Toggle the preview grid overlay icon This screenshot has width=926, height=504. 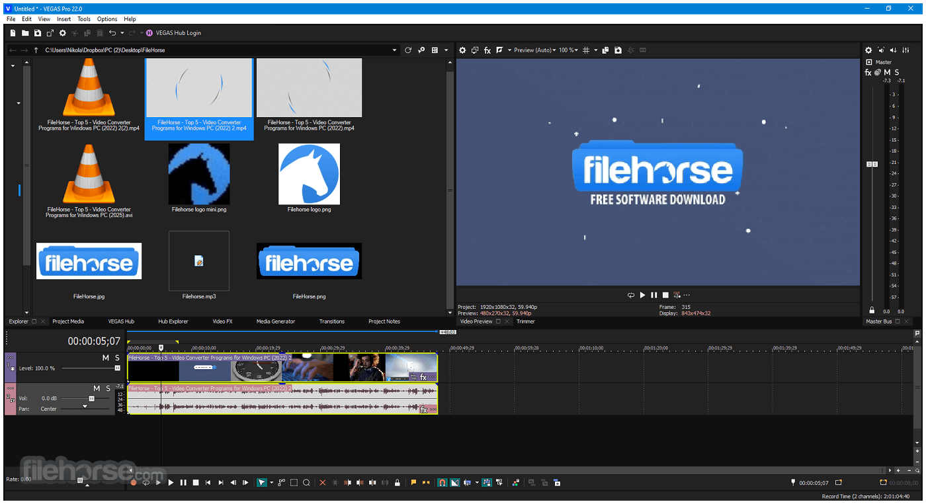(x=586, y=50)
